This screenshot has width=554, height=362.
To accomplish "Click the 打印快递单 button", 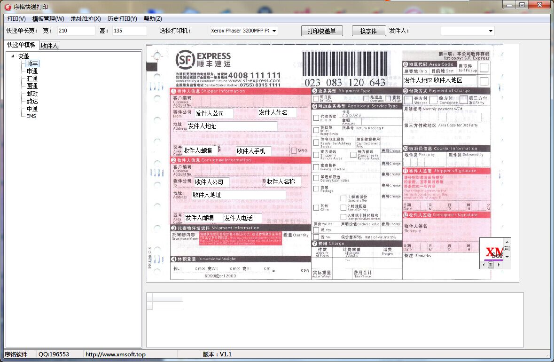I will [322, 31].
